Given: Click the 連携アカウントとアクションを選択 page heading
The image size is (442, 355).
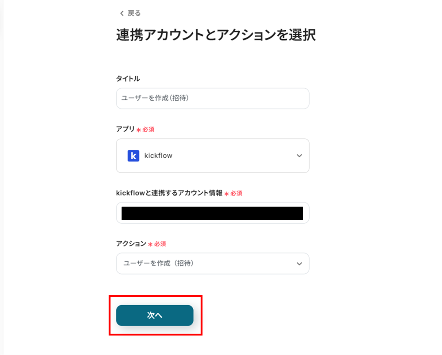Looking at the screenshot, I should pyautogui.click(x=216, y=35).
